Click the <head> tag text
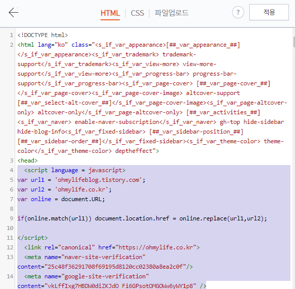Viewport: 295px width, 289px height. click(x=27, y=160)
